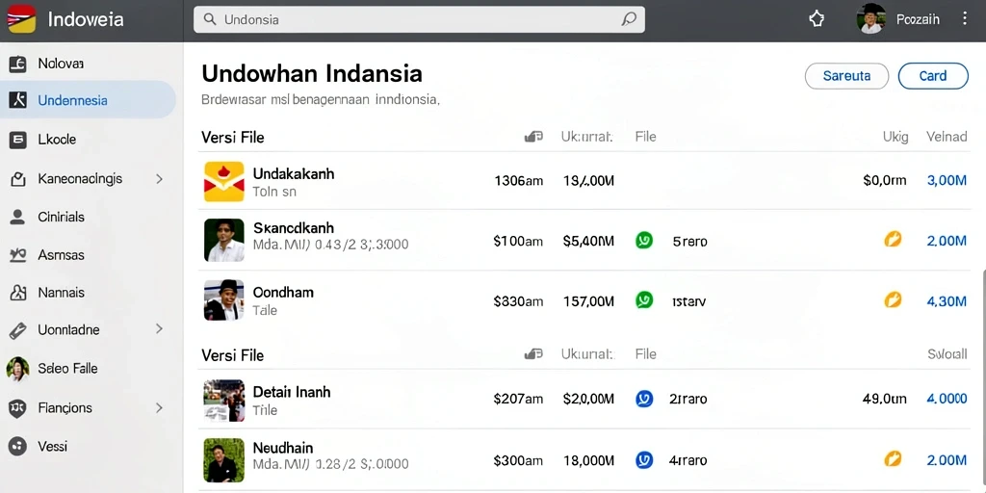The width and height of the screenshot is (986, 493).
Task: Click the Detait Inanh thumbnail
Action: [x=223, y=400]
